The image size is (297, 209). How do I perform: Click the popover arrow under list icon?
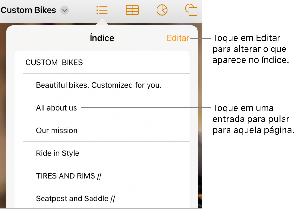(x=102, y=22)
